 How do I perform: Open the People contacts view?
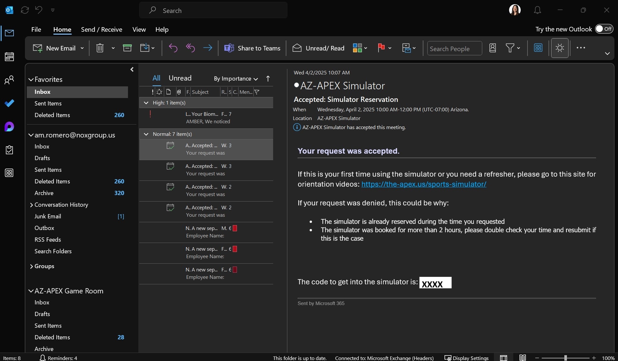[x=9, y=80]
